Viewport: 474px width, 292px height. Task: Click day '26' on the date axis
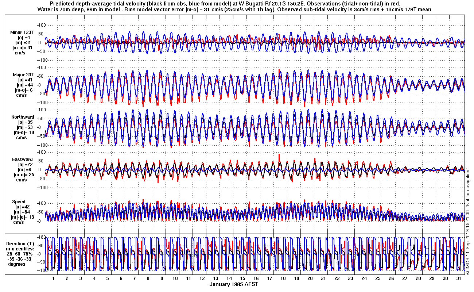point(391,278)
